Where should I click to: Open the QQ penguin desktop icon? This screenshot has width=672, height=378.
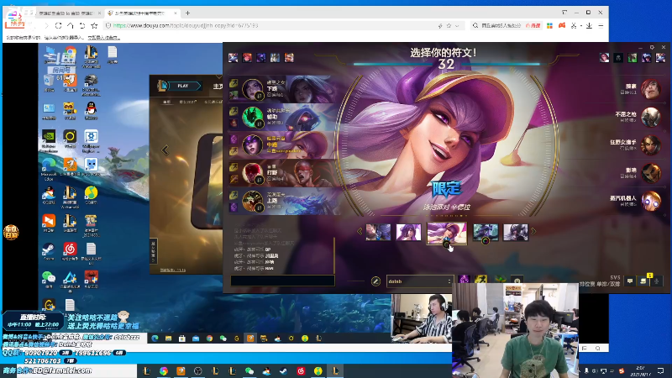click(x=91, y=111)
